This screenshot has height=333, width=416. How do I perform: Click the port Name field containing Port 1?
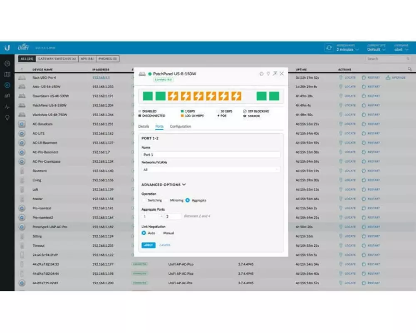tap(210, 154)
